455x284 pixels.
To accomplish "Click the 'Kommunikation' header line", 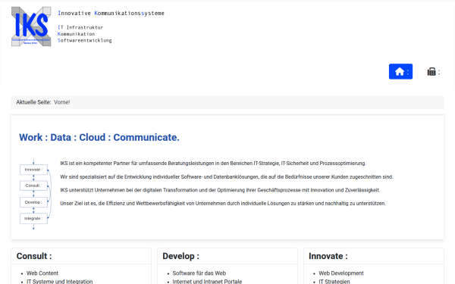I will [x=76, y=34].
